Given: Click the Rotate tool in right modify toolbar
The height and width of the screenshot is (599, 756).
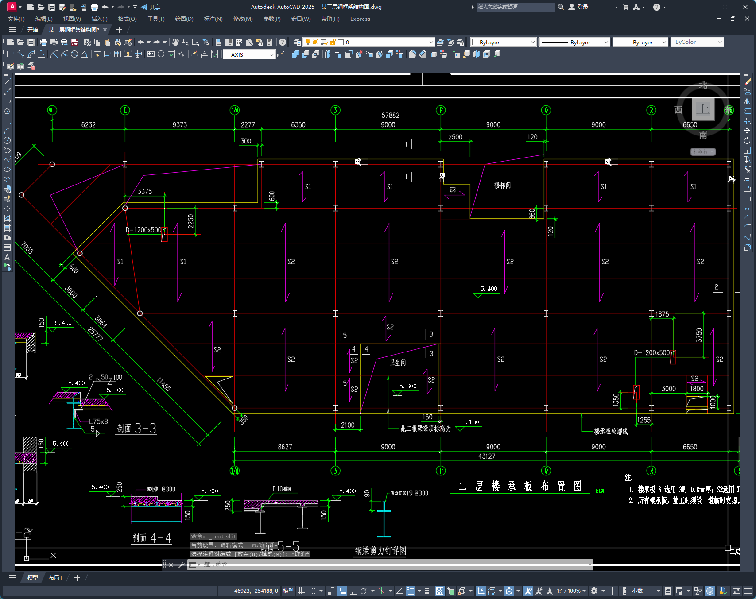Looking at the screenshot, I should [x=748, y=140].
